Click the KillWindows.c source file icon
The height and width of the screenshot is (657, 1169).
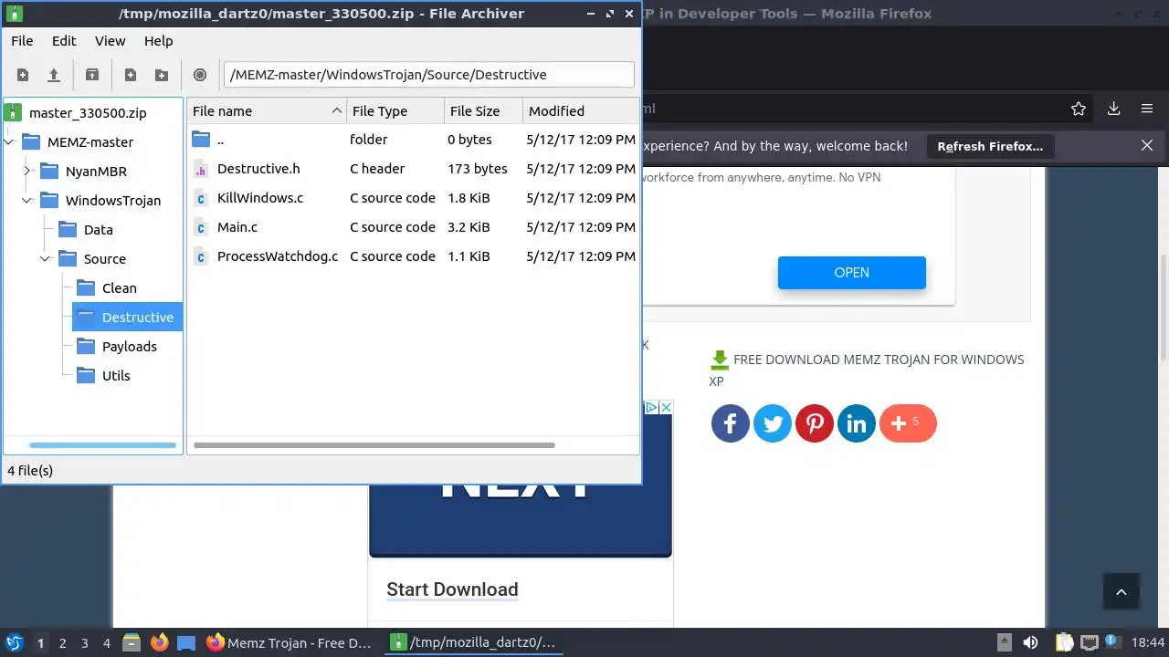coord(201,198)
